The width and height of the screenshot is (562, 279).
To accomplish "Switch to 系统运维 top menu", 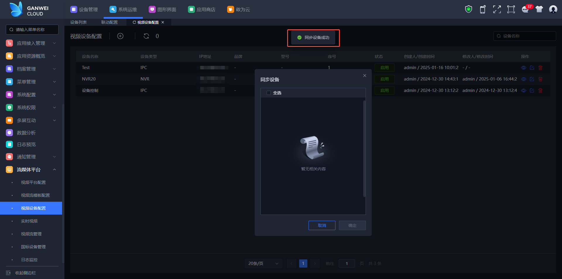I will 123,9.
